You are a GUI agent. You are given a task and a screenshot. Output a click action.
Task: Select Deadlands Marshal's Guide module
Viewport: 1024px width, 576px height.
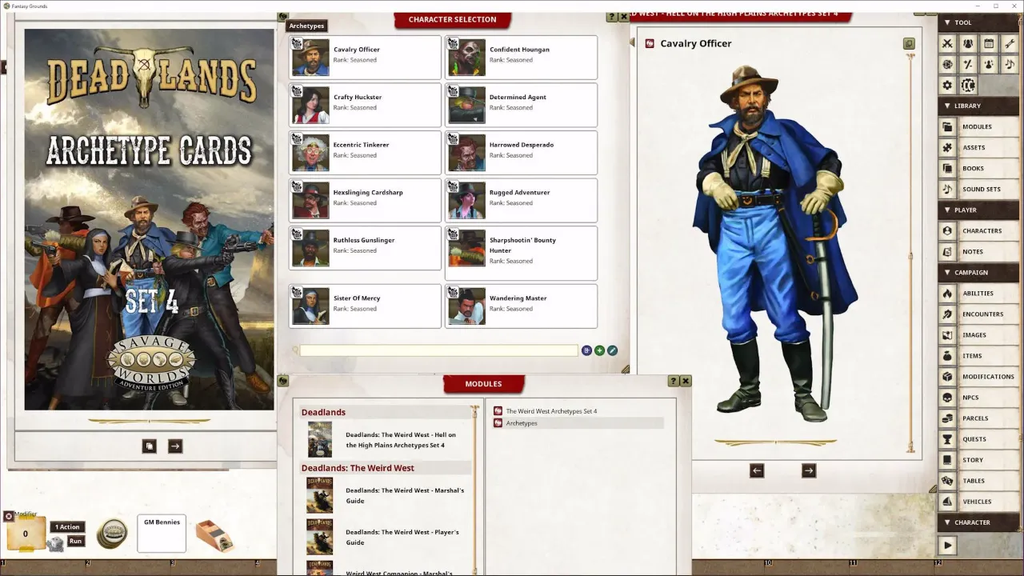coord(387,495)
